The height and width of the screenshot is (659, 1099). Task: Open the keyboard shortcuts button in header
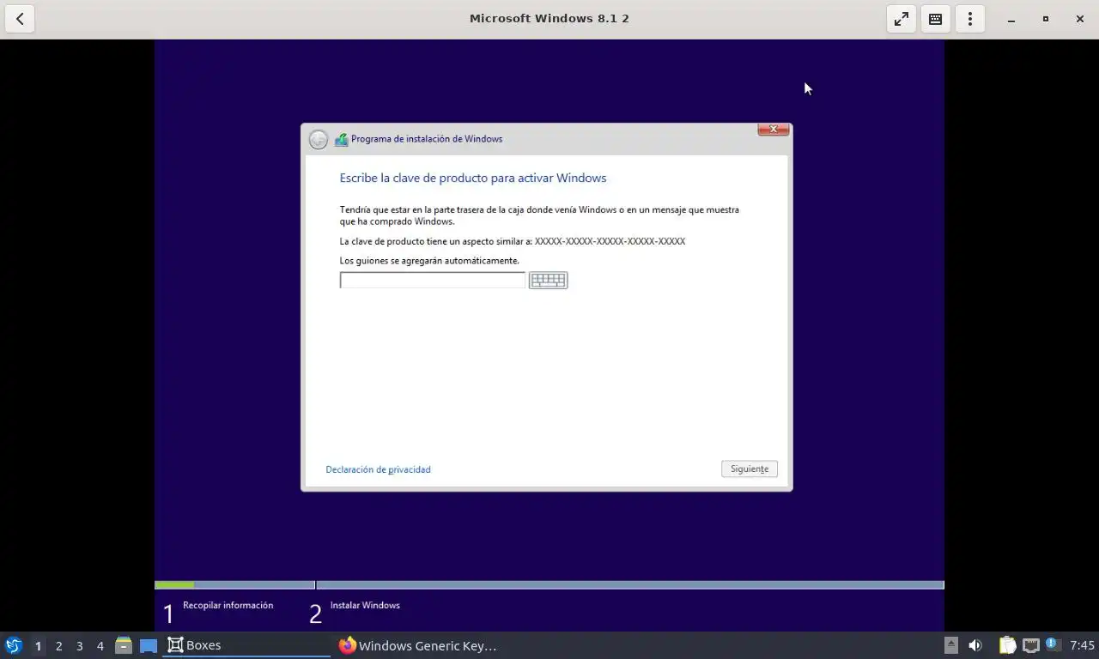[x=936, y=18]
